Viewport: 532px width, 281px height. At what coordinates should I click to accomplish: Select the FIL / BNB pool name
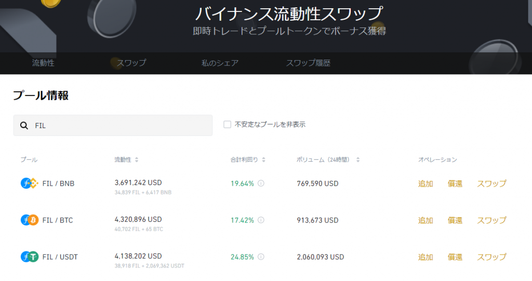point(58,184)
